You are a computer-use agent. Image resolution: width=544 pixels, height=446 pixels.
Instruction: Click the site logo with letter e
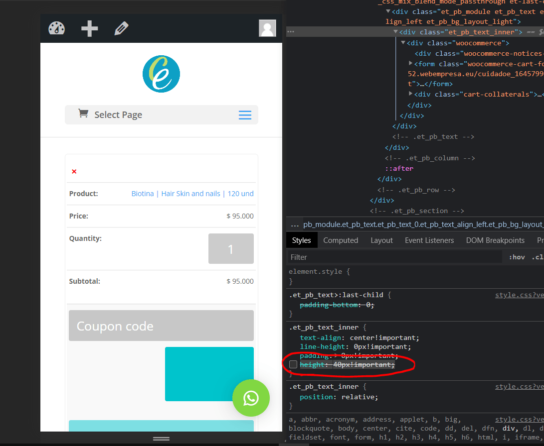click(x=162, y=74)
